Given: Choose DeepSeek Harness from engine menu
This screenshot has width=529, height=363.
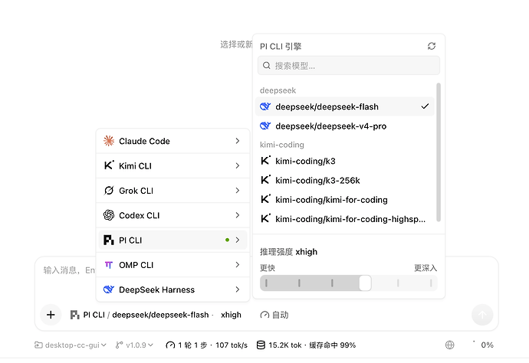Looking at the screenshot, I should click(172, 289).
